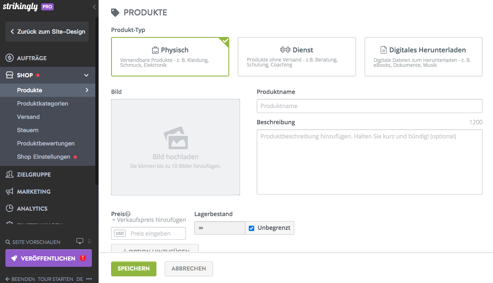Collapse the Shop section chevron
Screen dimensions: 493x283
(x=86, y=75)
